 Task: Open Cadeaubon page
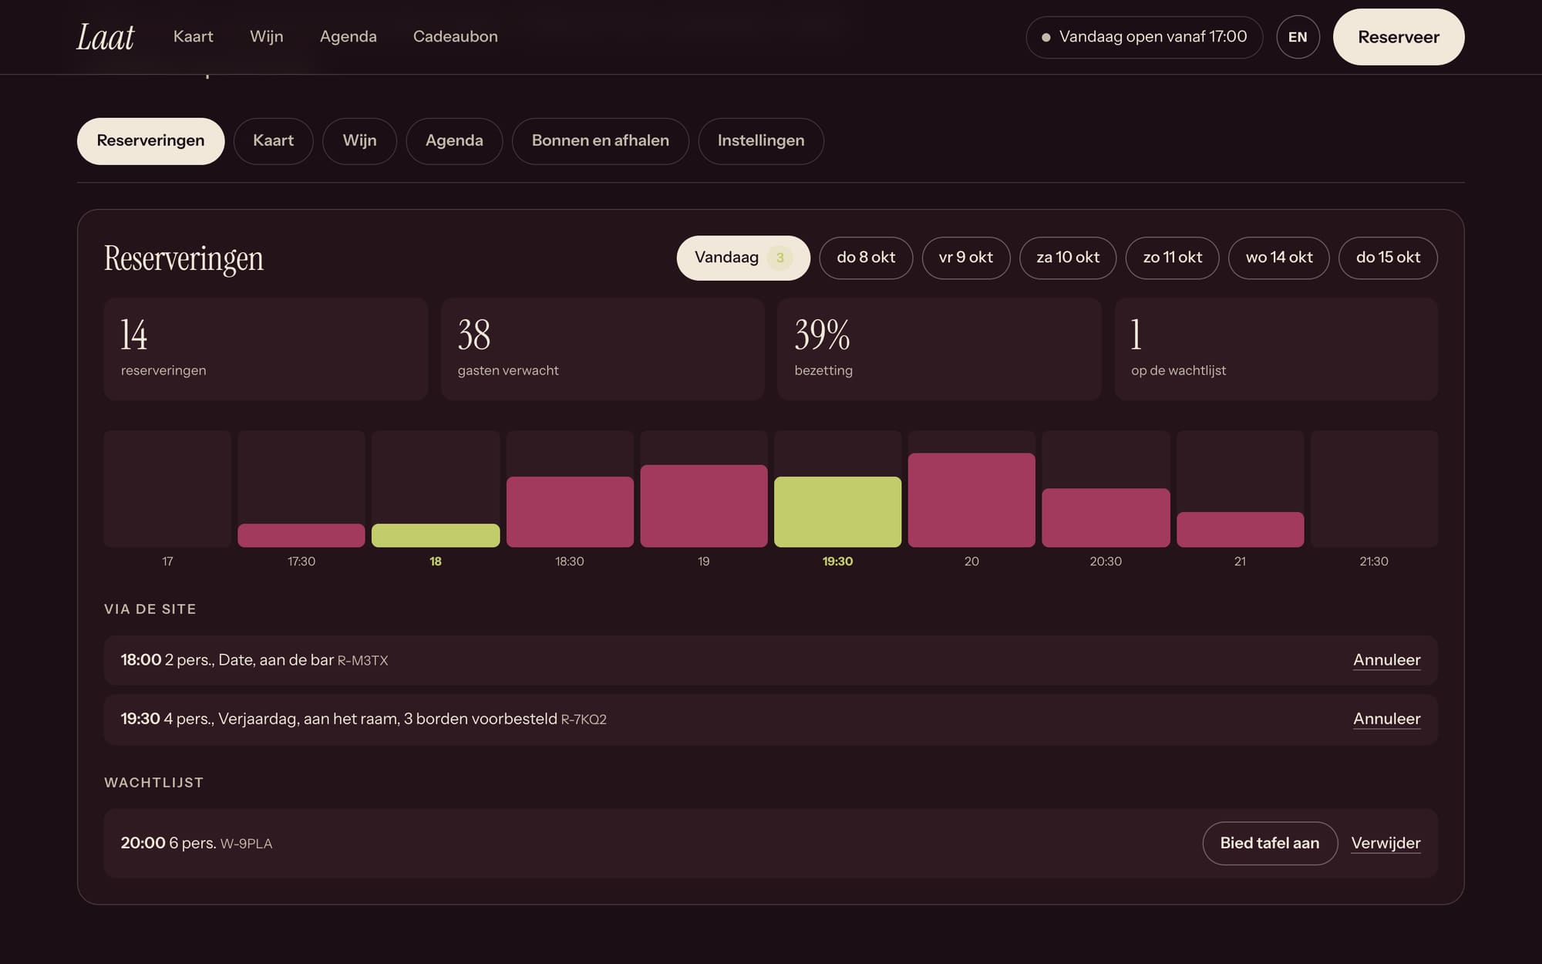coord(456,36)
